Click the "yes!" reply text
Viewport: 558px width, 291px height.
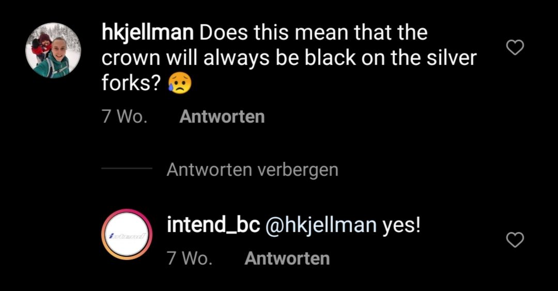(401, 225)
